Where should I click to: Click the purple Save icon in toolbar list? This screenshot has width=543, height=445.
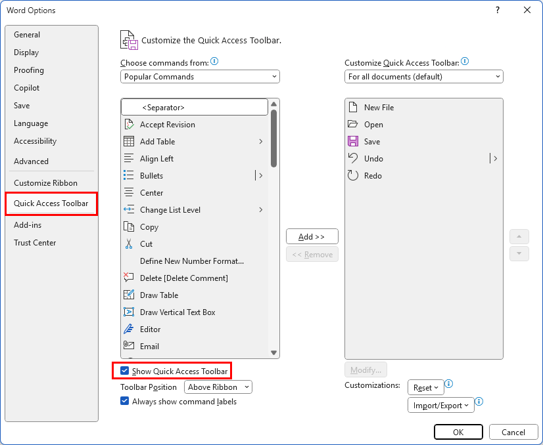353,141
